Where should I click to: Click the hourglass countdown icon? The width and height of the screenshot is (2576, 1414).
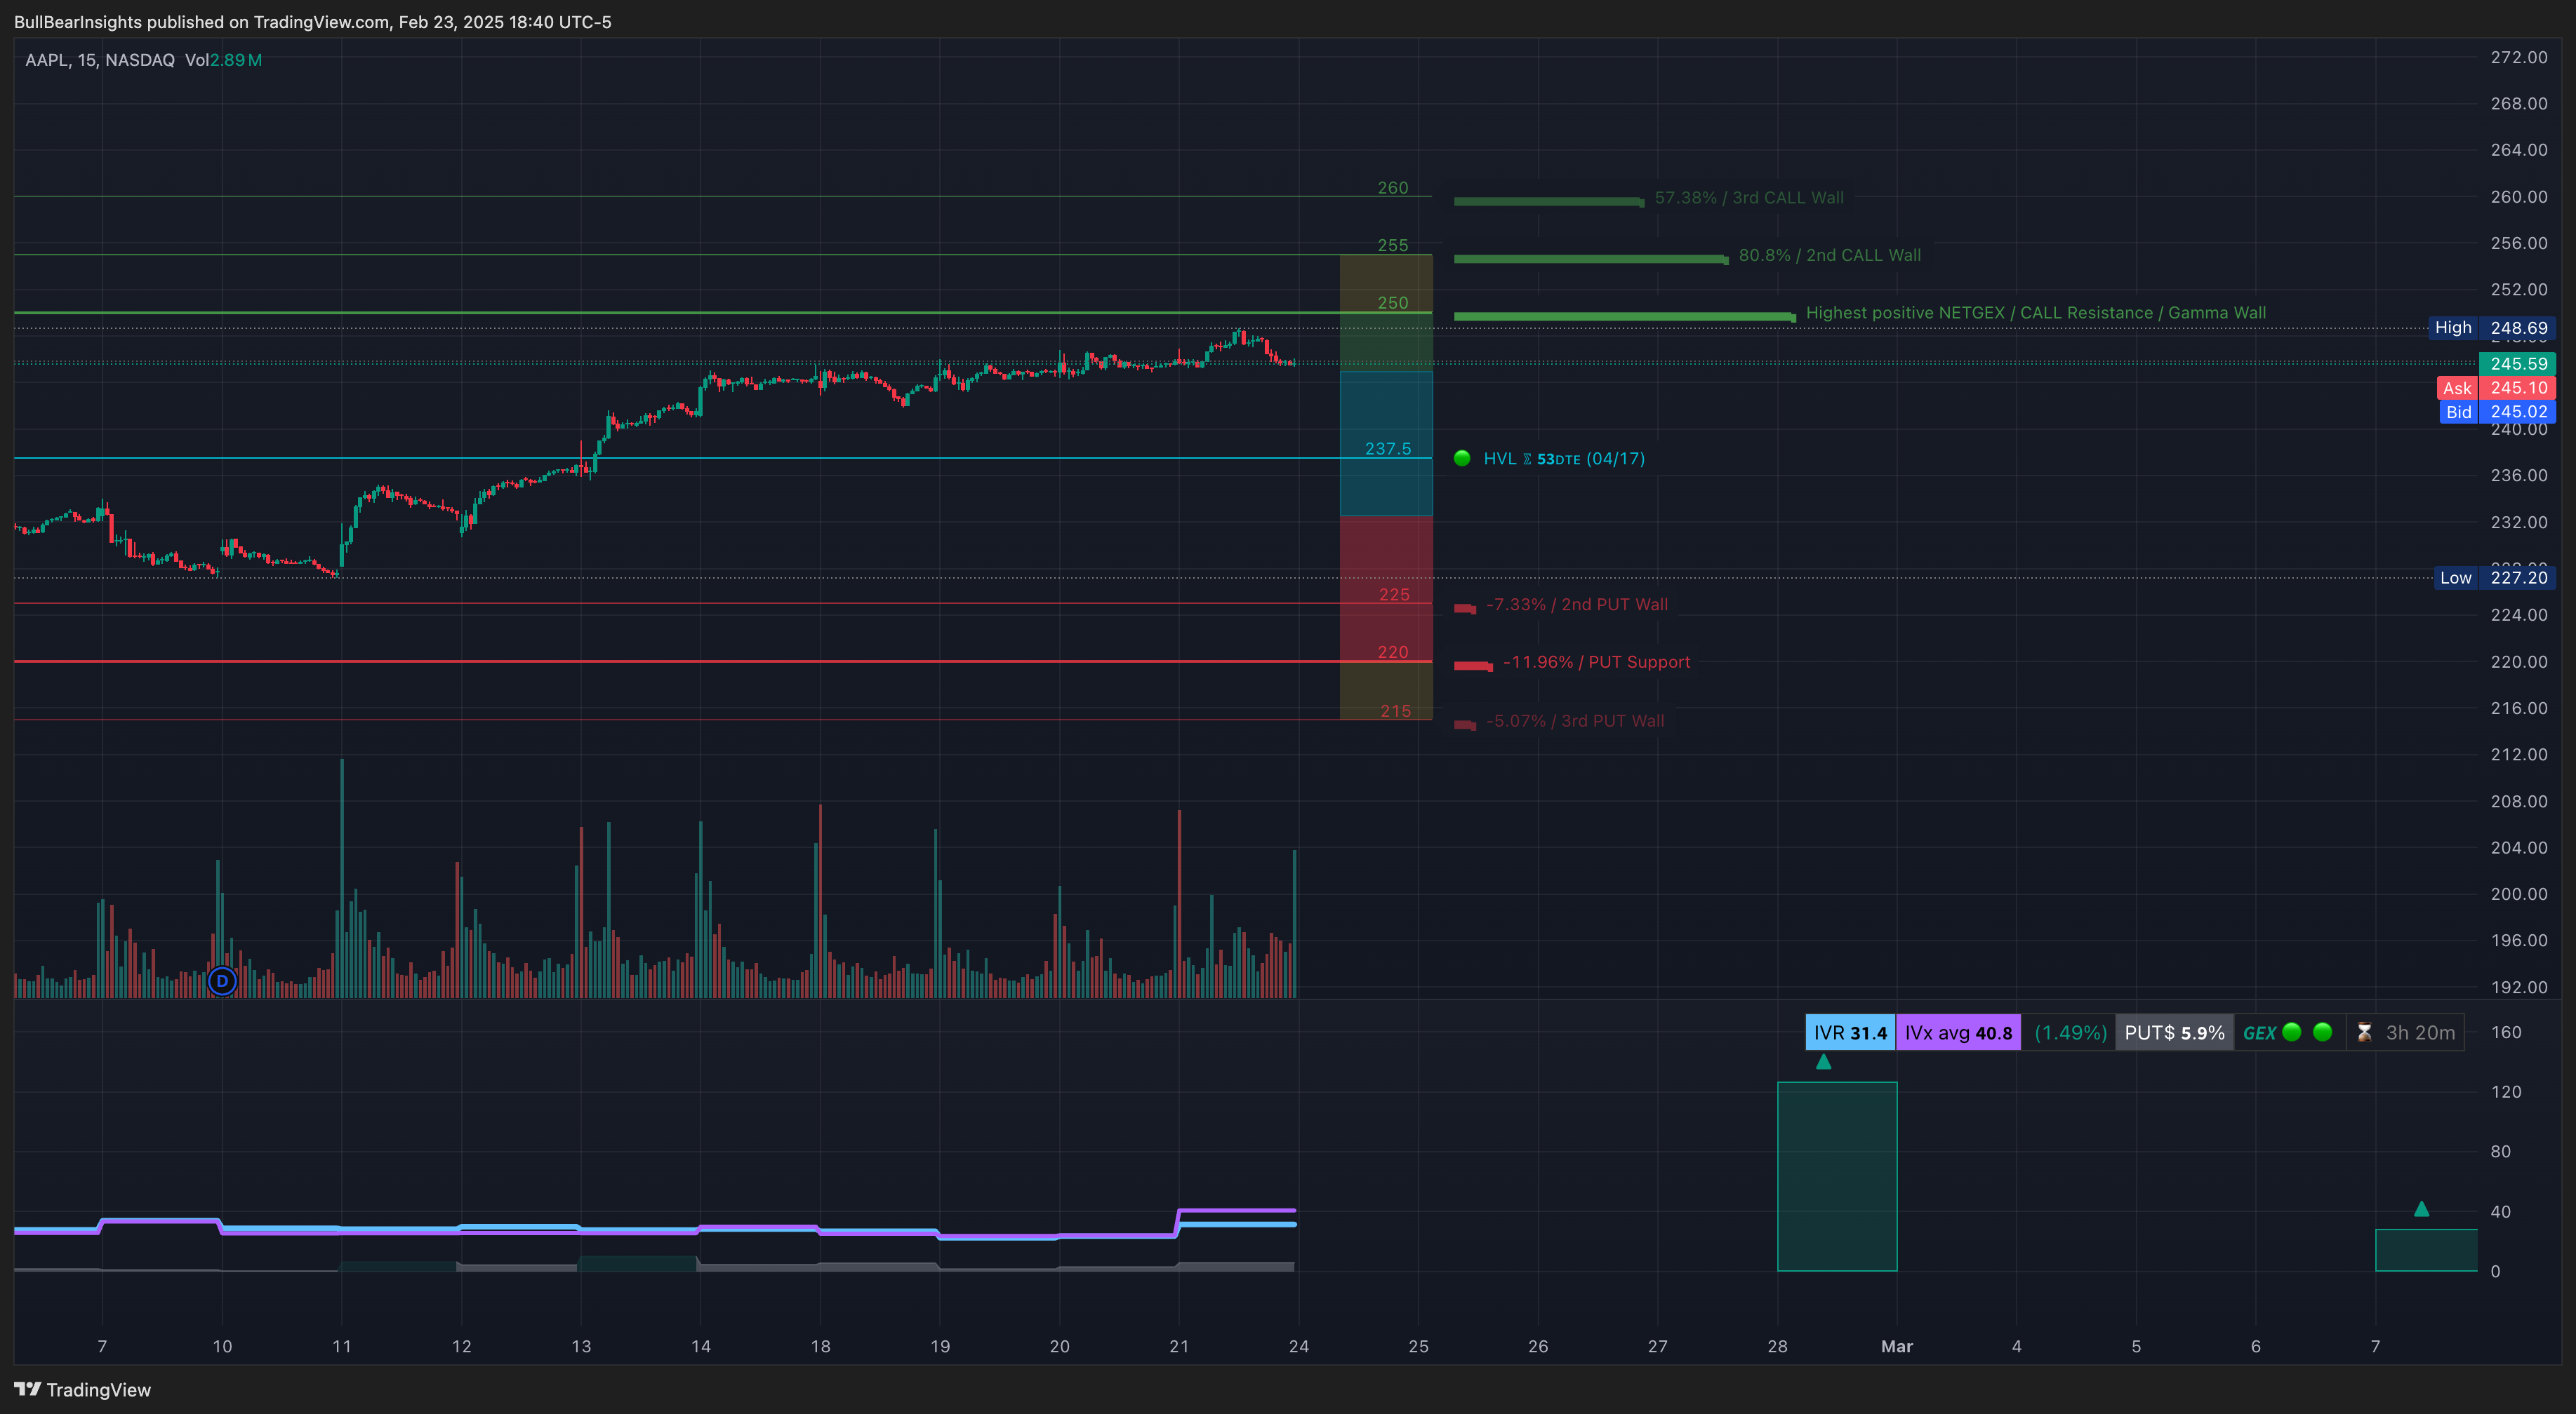point(2364,1032)
